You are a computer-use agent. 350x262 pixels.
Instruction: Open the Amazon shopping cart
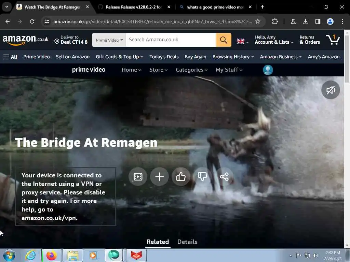pos(333,40)
